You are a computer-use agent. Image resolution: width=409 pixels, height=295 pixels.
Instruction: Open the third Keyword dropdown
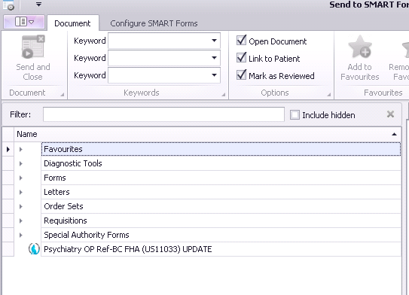tap(214, 75)
